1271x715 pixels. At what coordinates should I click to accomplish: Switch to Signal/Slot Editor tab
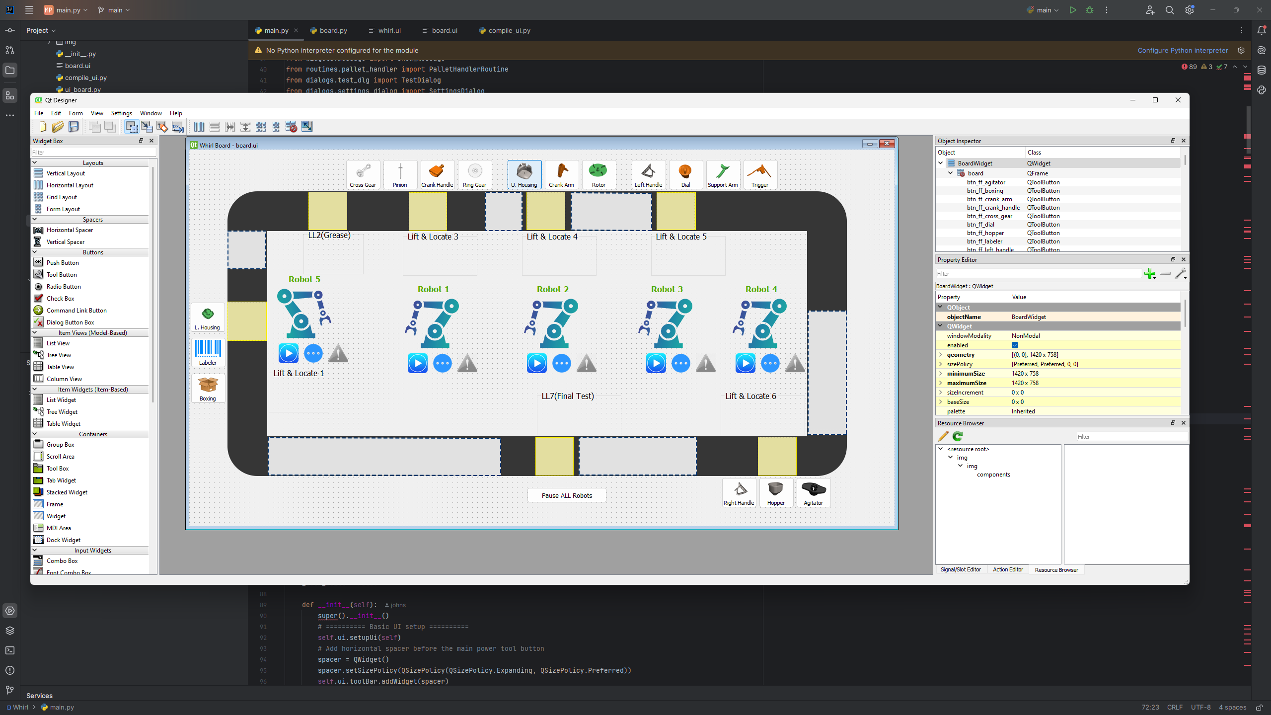[x=961, y=569]
